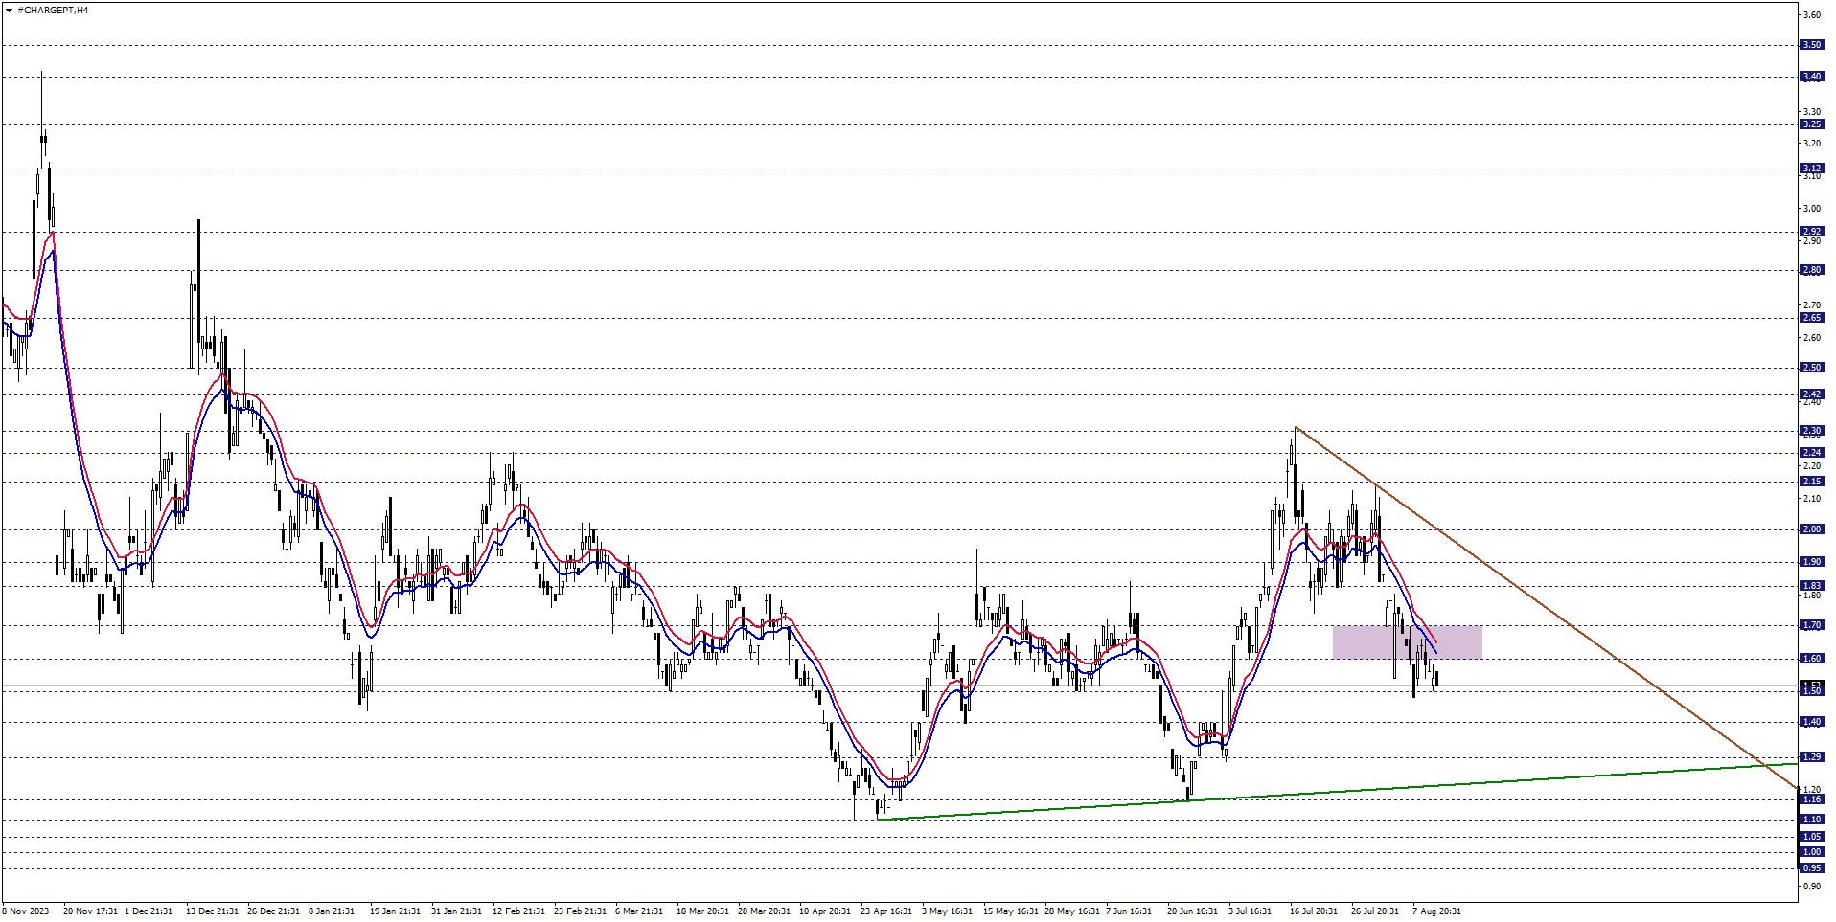This screenshot has width=1836, height=922.
Task: Click the 8 Jan 21:31 date label
Action: 332,911
